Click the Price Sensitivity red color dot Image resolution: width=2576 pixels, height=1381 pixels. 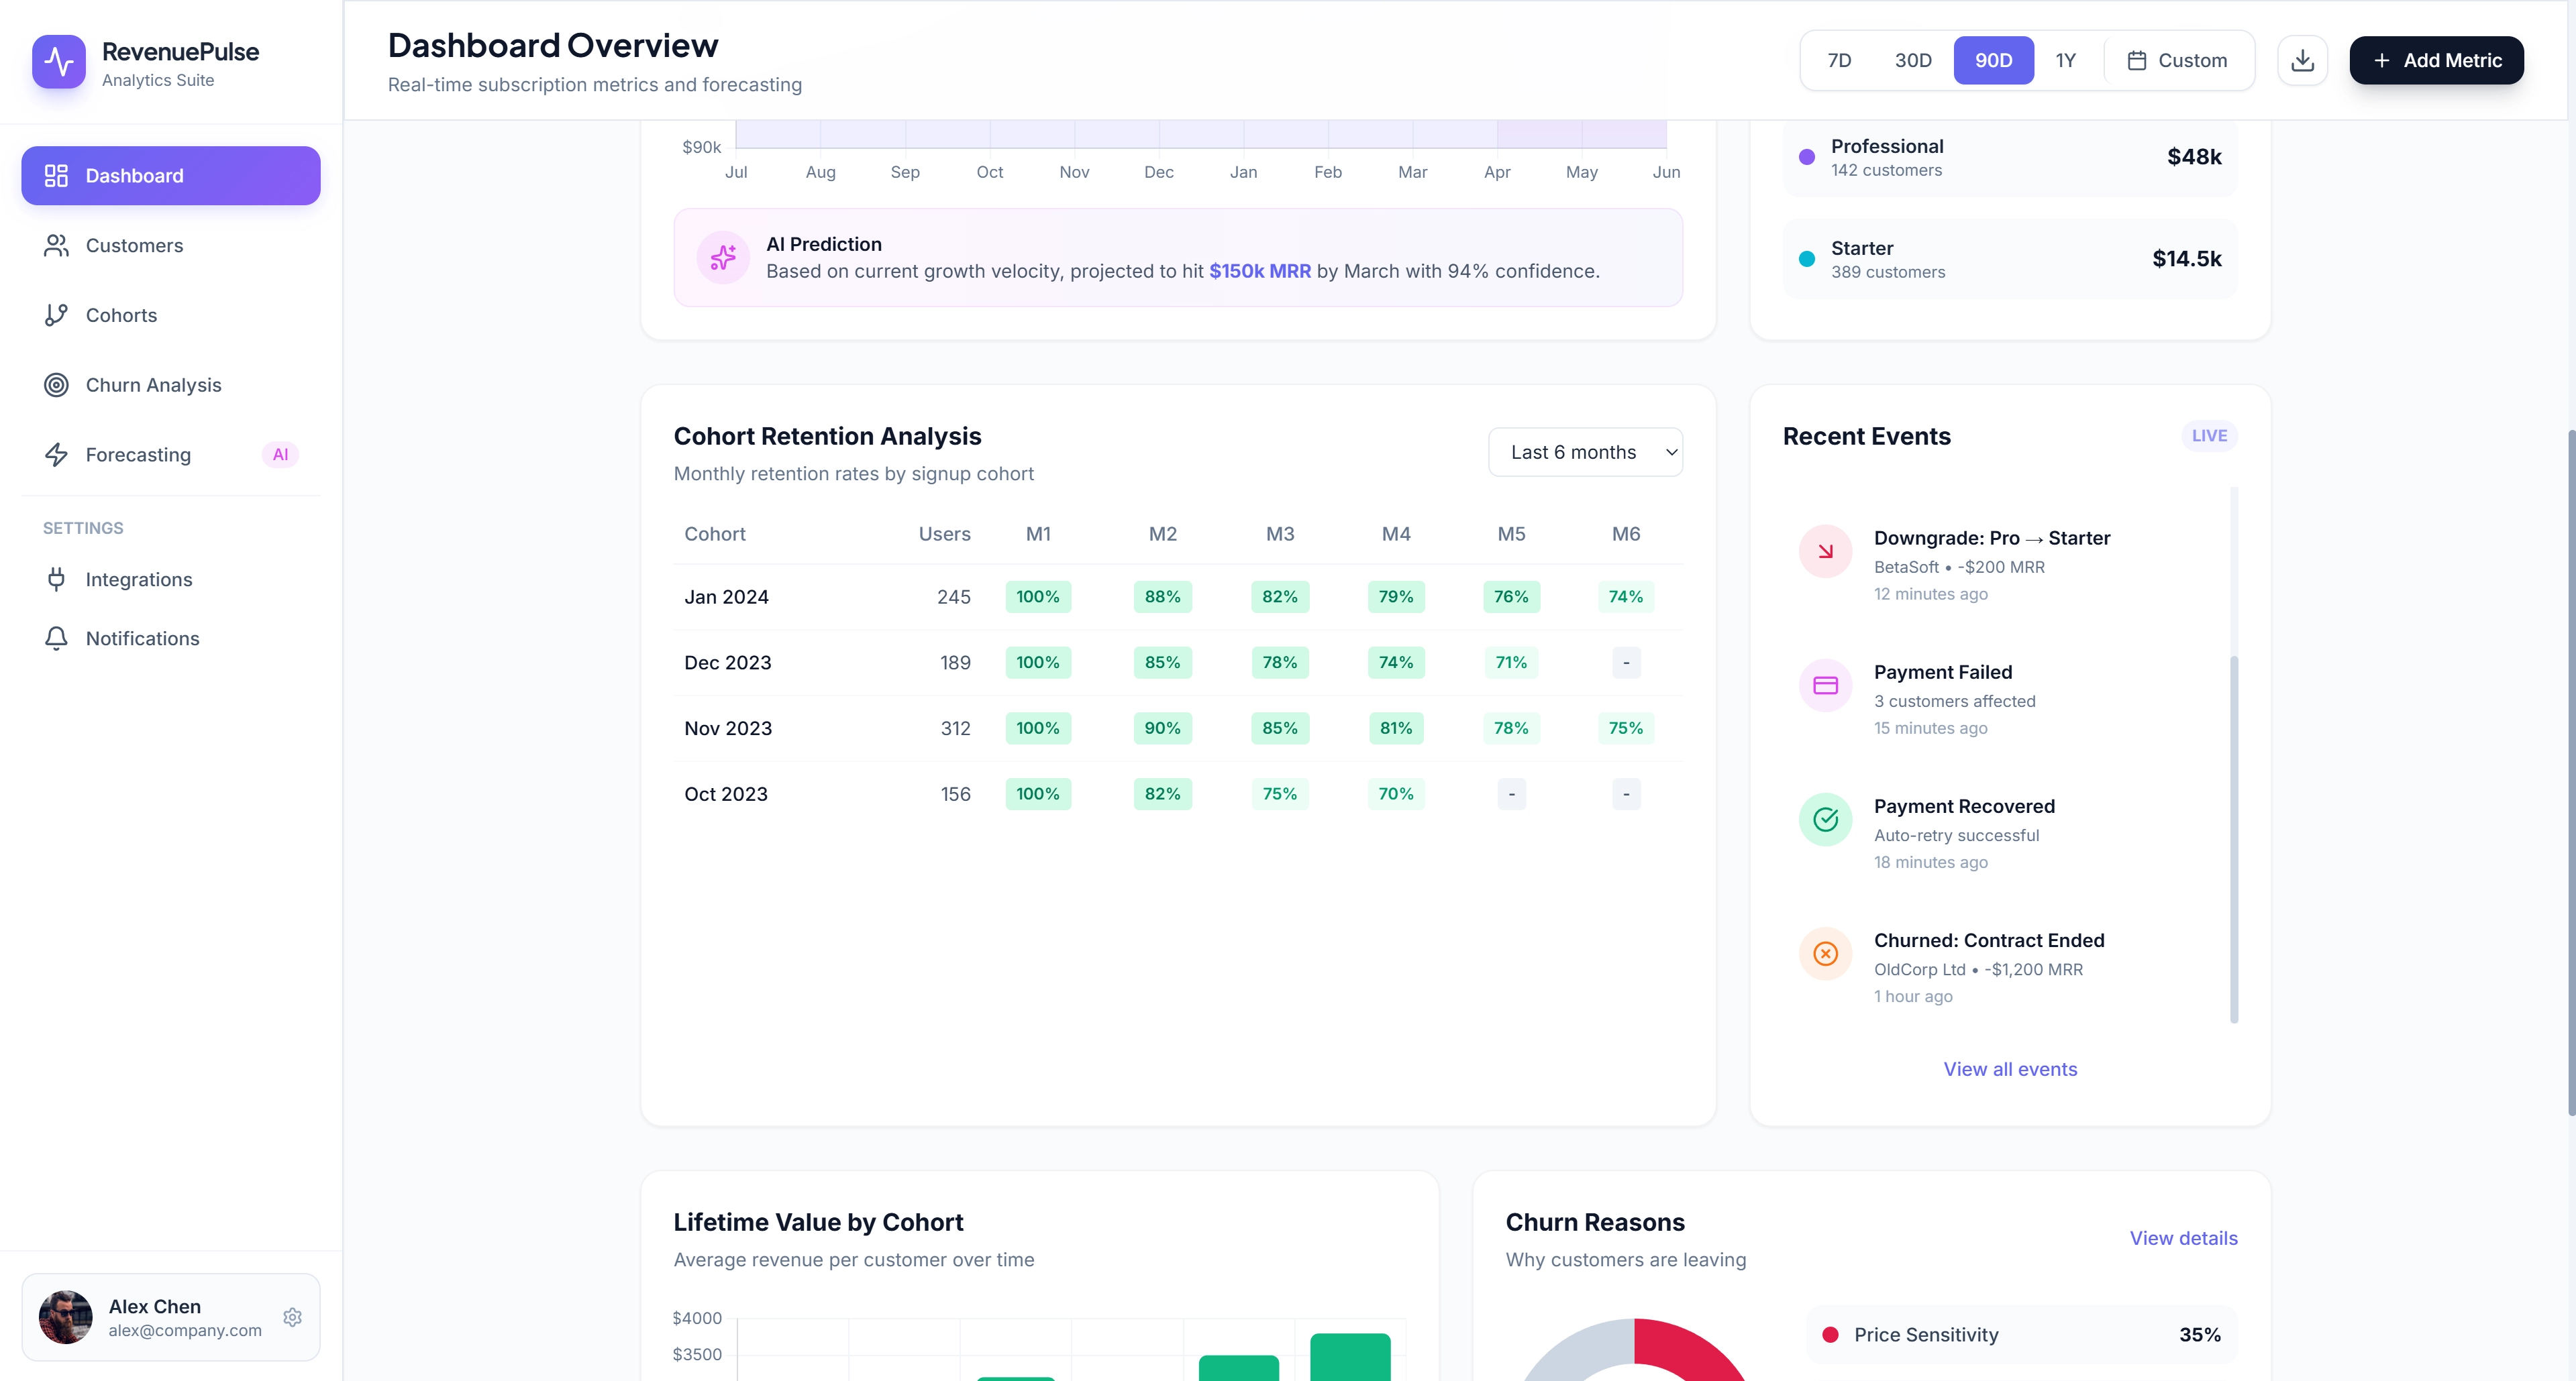point(1832,1334)
